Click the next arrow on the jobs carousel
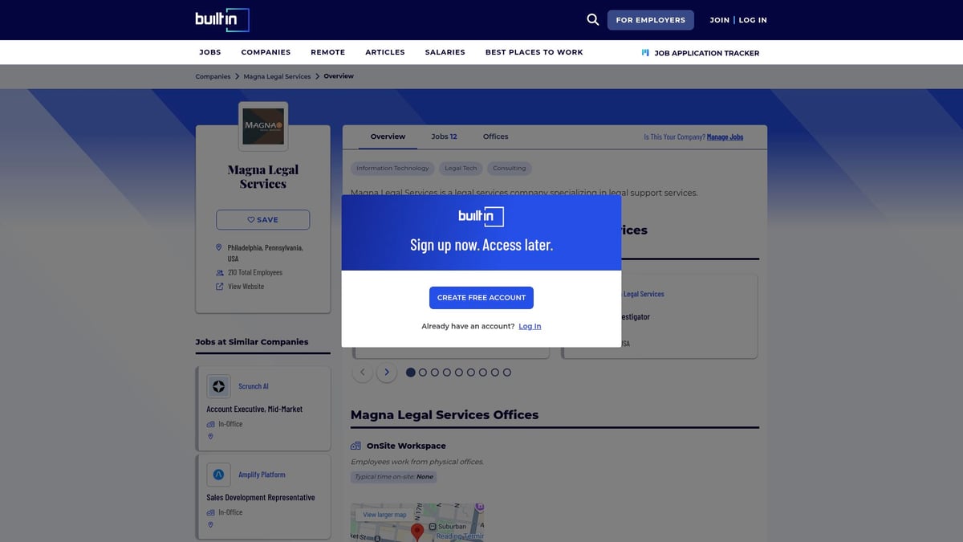 point(387,372)
